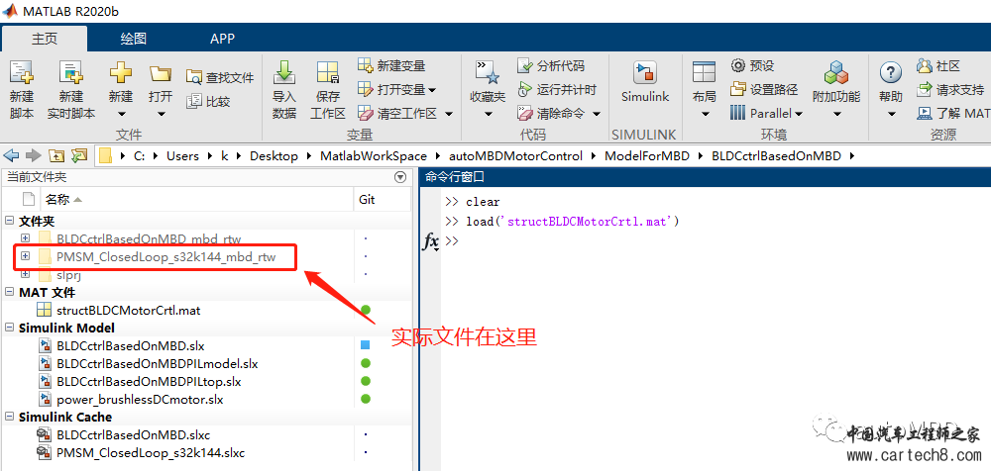Click Request Support (请求支持)
This screenshot has height=471, width=991.
pyautogui.click(x=950, y=90)
